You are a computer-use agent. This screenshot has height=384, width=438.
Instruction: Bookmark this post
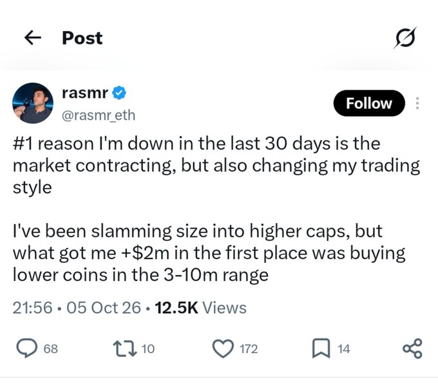321,348
